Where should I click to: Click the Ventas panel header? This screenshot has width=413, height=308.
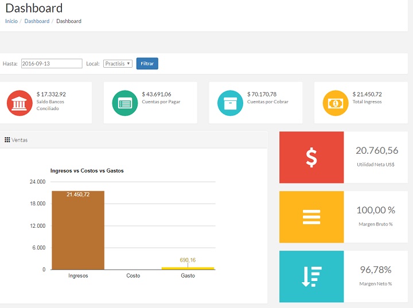20,140
